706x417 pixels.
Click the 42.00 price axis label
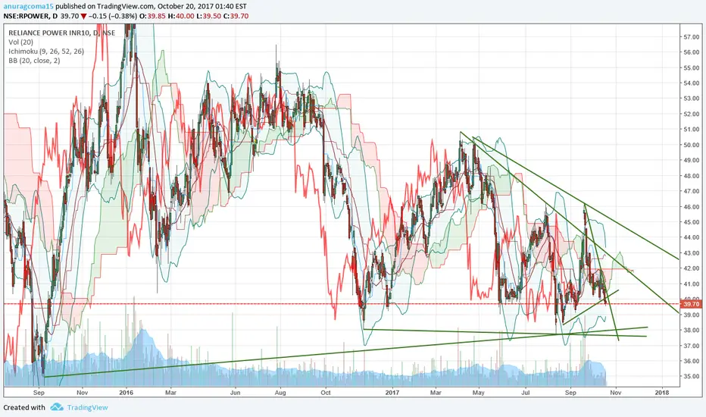pyautogui.click(x=691, y=268)
